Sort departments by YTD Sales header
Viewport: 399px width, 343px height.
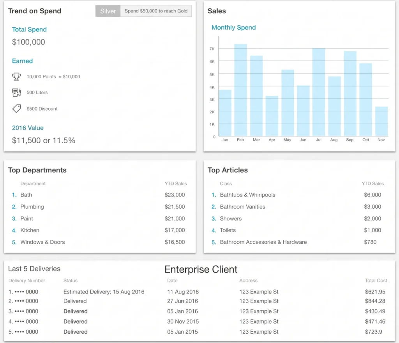176,184
